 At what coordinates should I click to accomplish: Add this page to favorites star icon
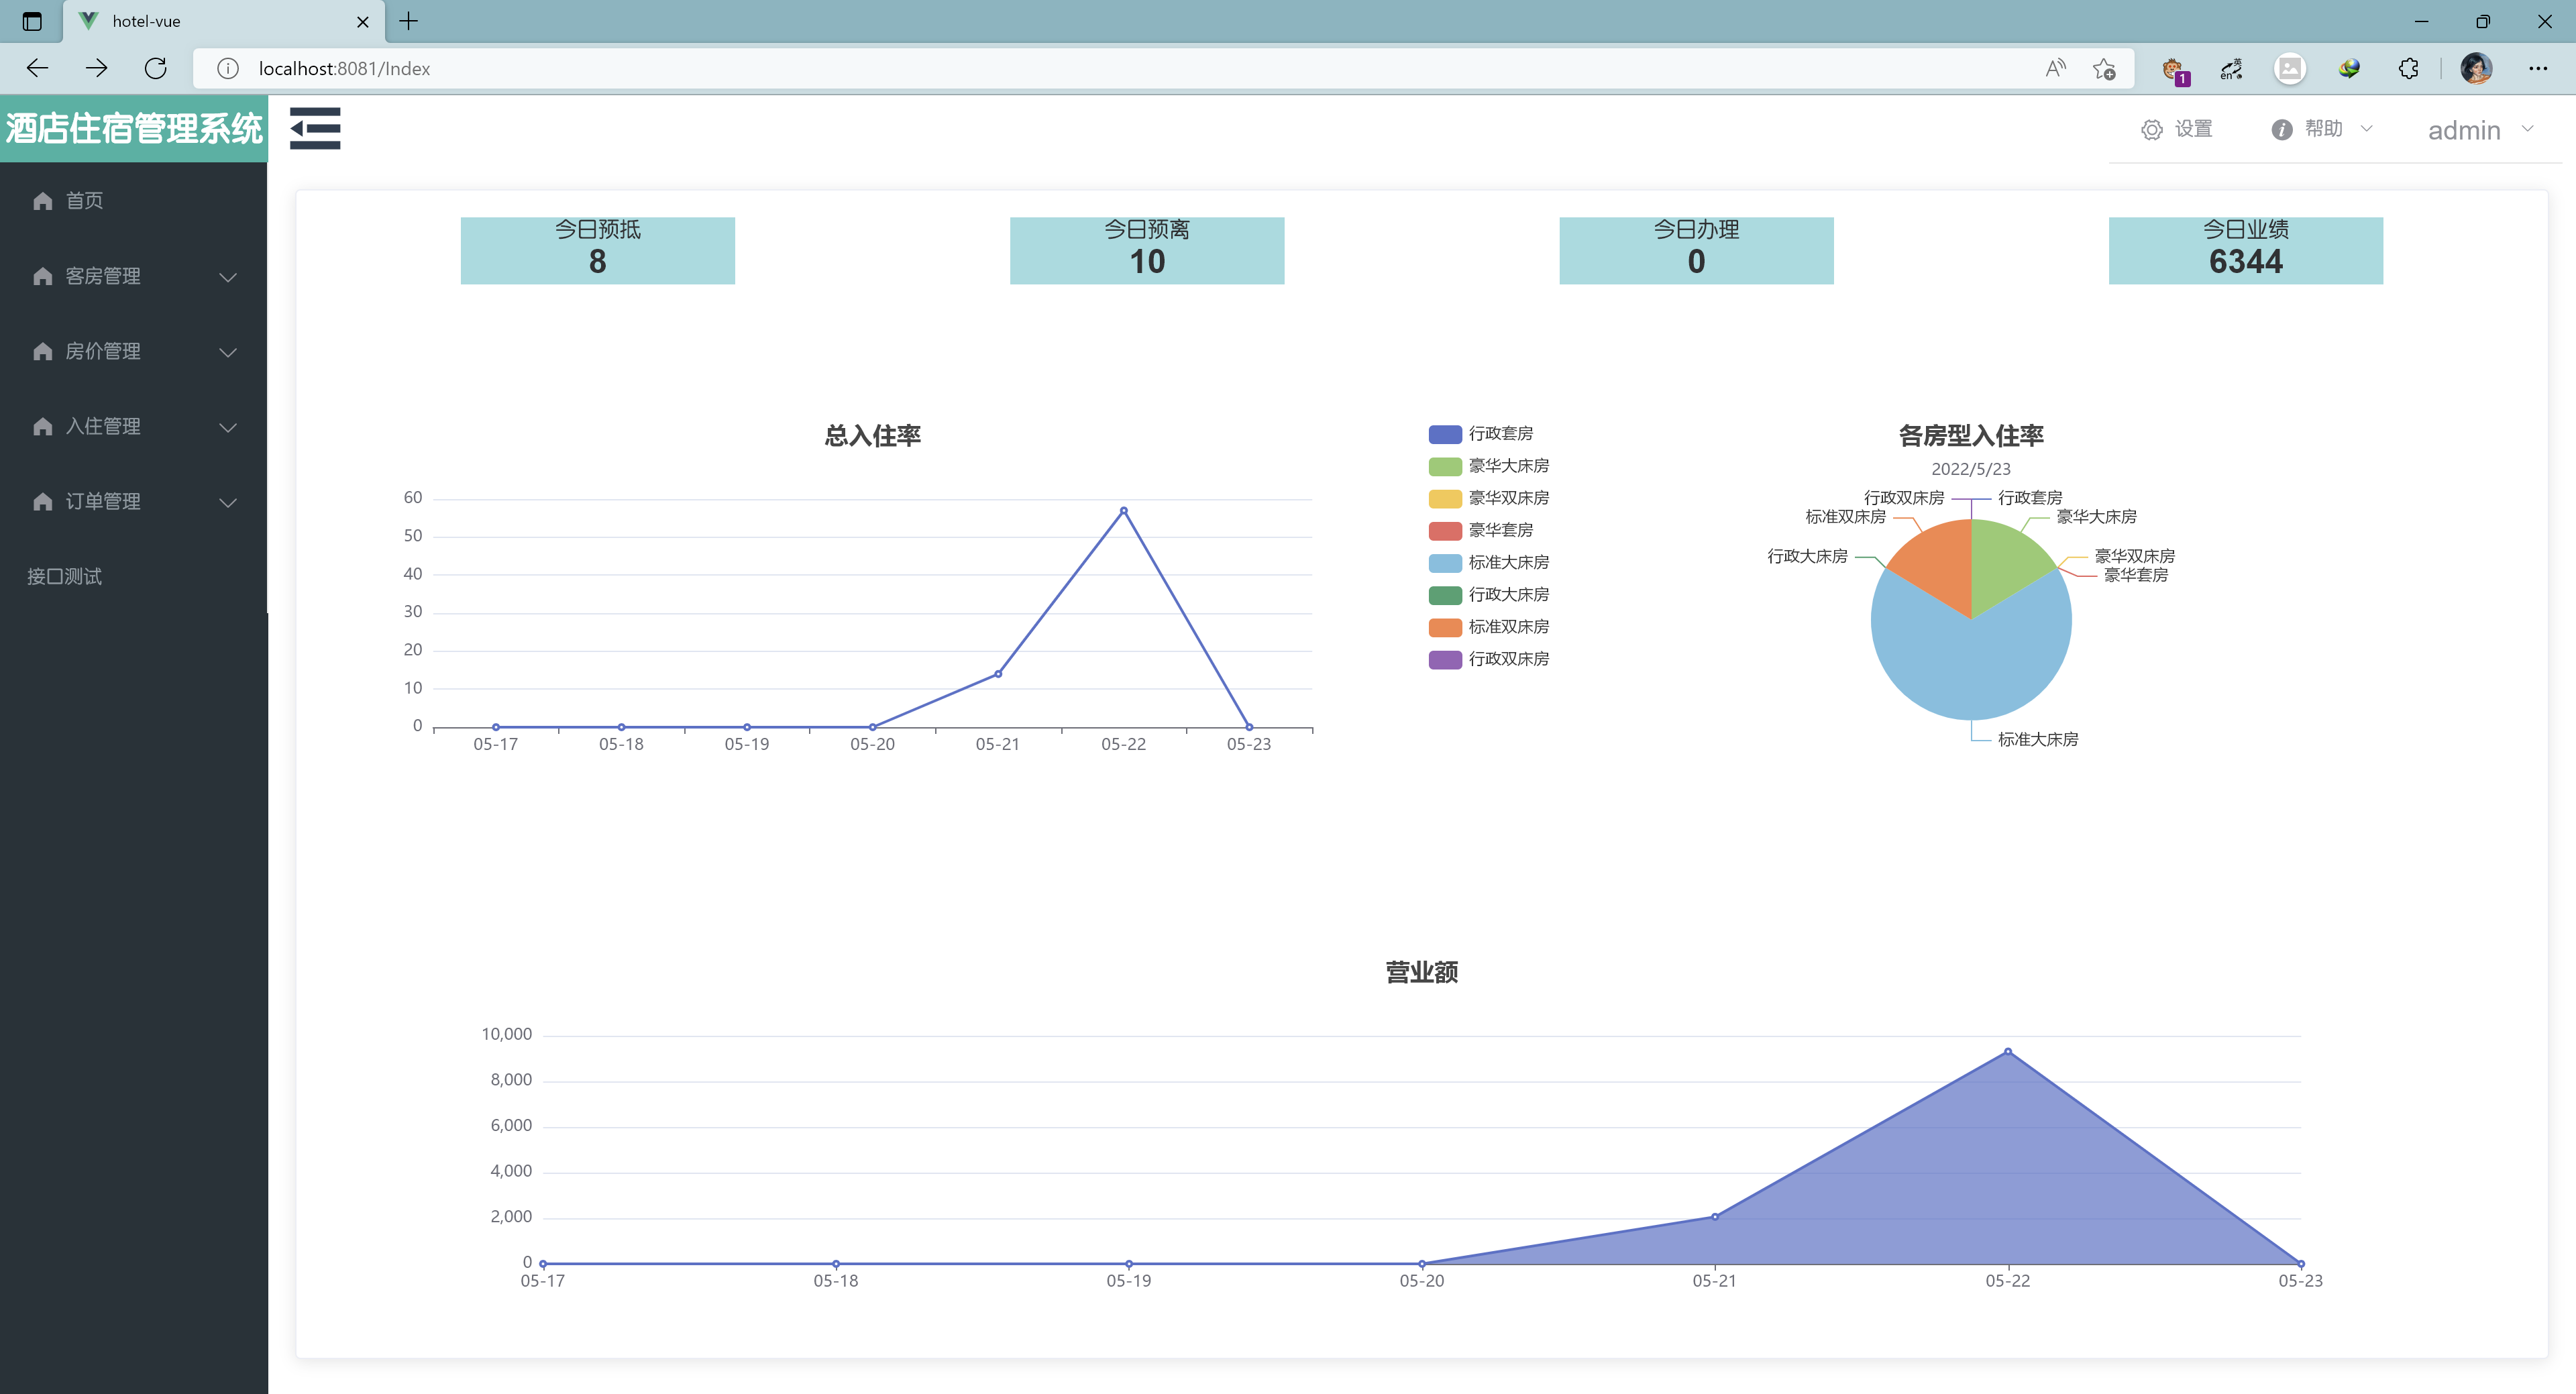coord(2104,68)
